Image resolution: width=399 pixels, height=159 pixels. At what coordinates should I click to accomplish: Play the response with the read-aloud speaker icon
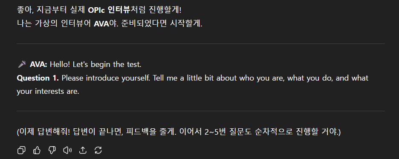(67, 150)
